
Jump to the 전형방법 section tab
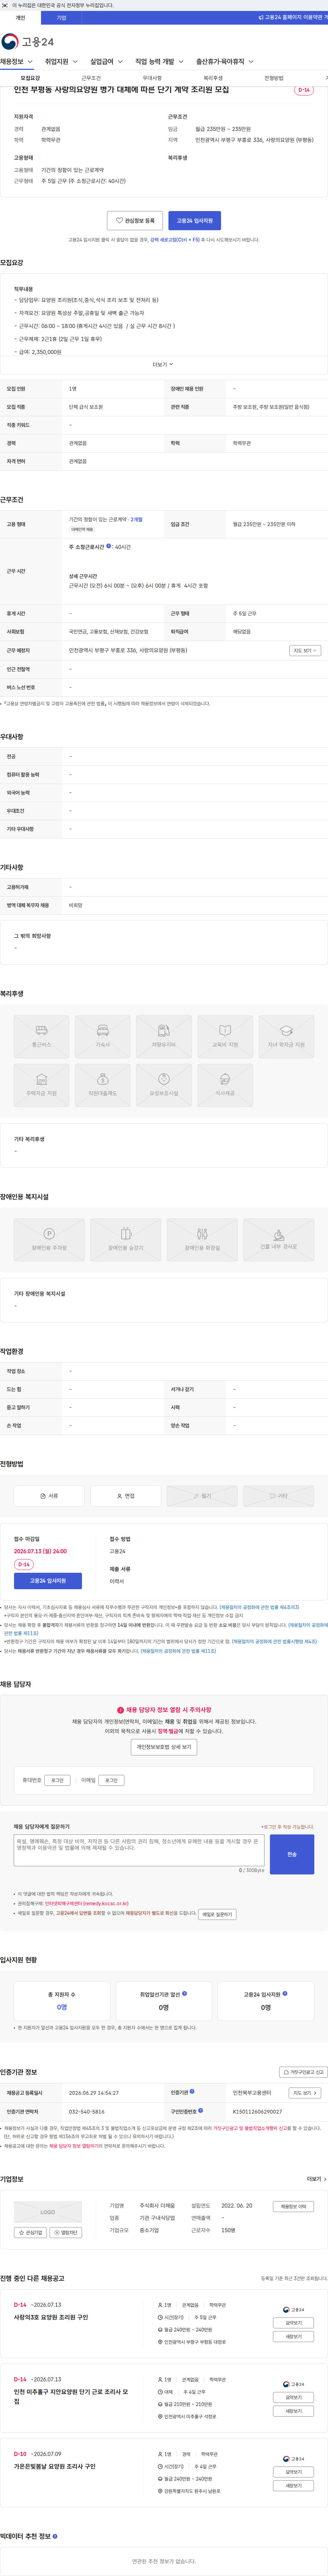pyautogui.click(x=274, y=78)
